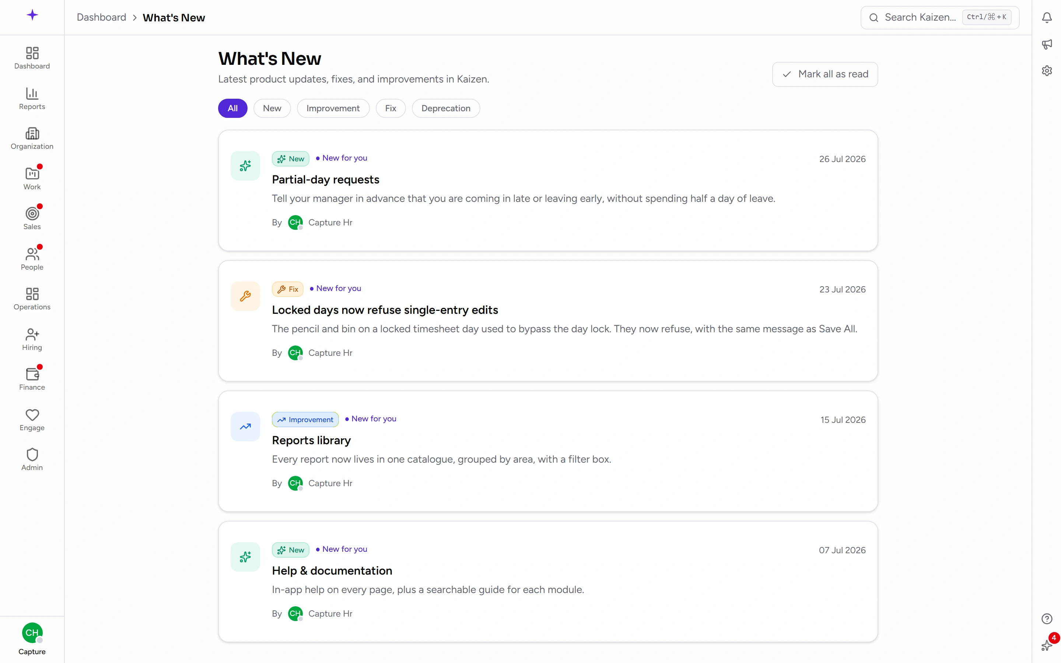Open the Reports library title
The height and width of the screenshot is (663, 1061).
[x=311, y=440]
